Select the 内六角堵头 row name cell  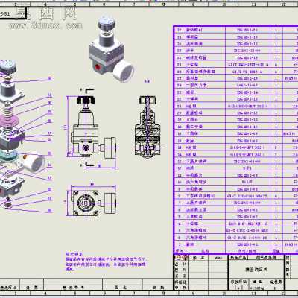[206, 182]
